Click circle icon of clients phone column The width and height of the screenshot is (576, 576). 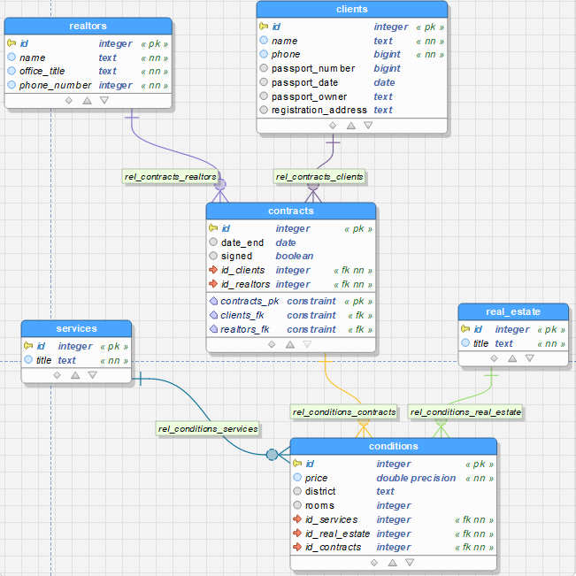pyautogui.click(x=264, y=54)
